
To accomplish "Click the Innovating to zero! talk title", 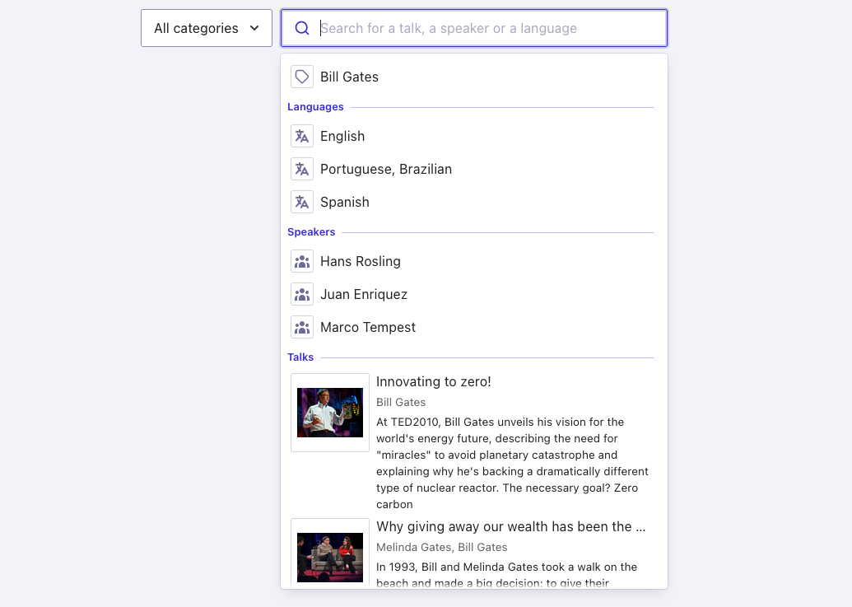I will tap(434, 381).
